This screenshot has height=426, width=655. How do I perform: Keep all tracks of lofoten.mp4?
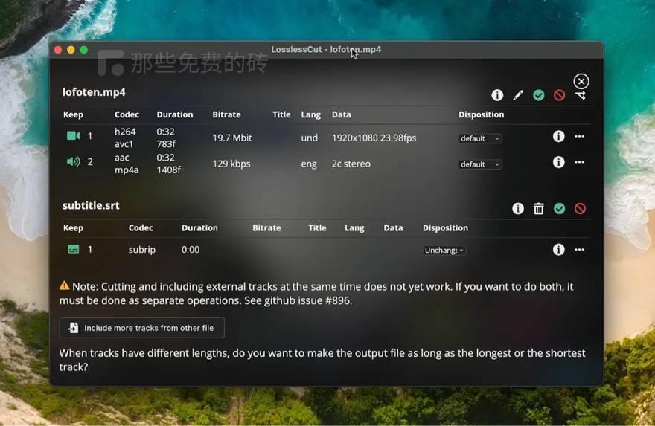538,95
